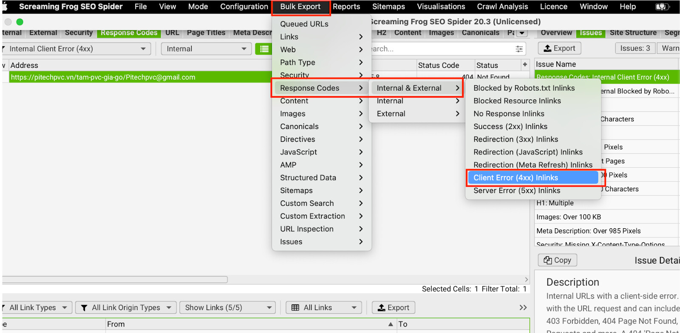
Task: Click the battery icon in the menu bar
Action: [x=662, y=6]
